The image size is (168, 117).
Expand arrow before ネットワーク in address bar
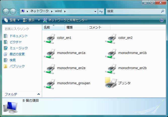click(27, 11)
